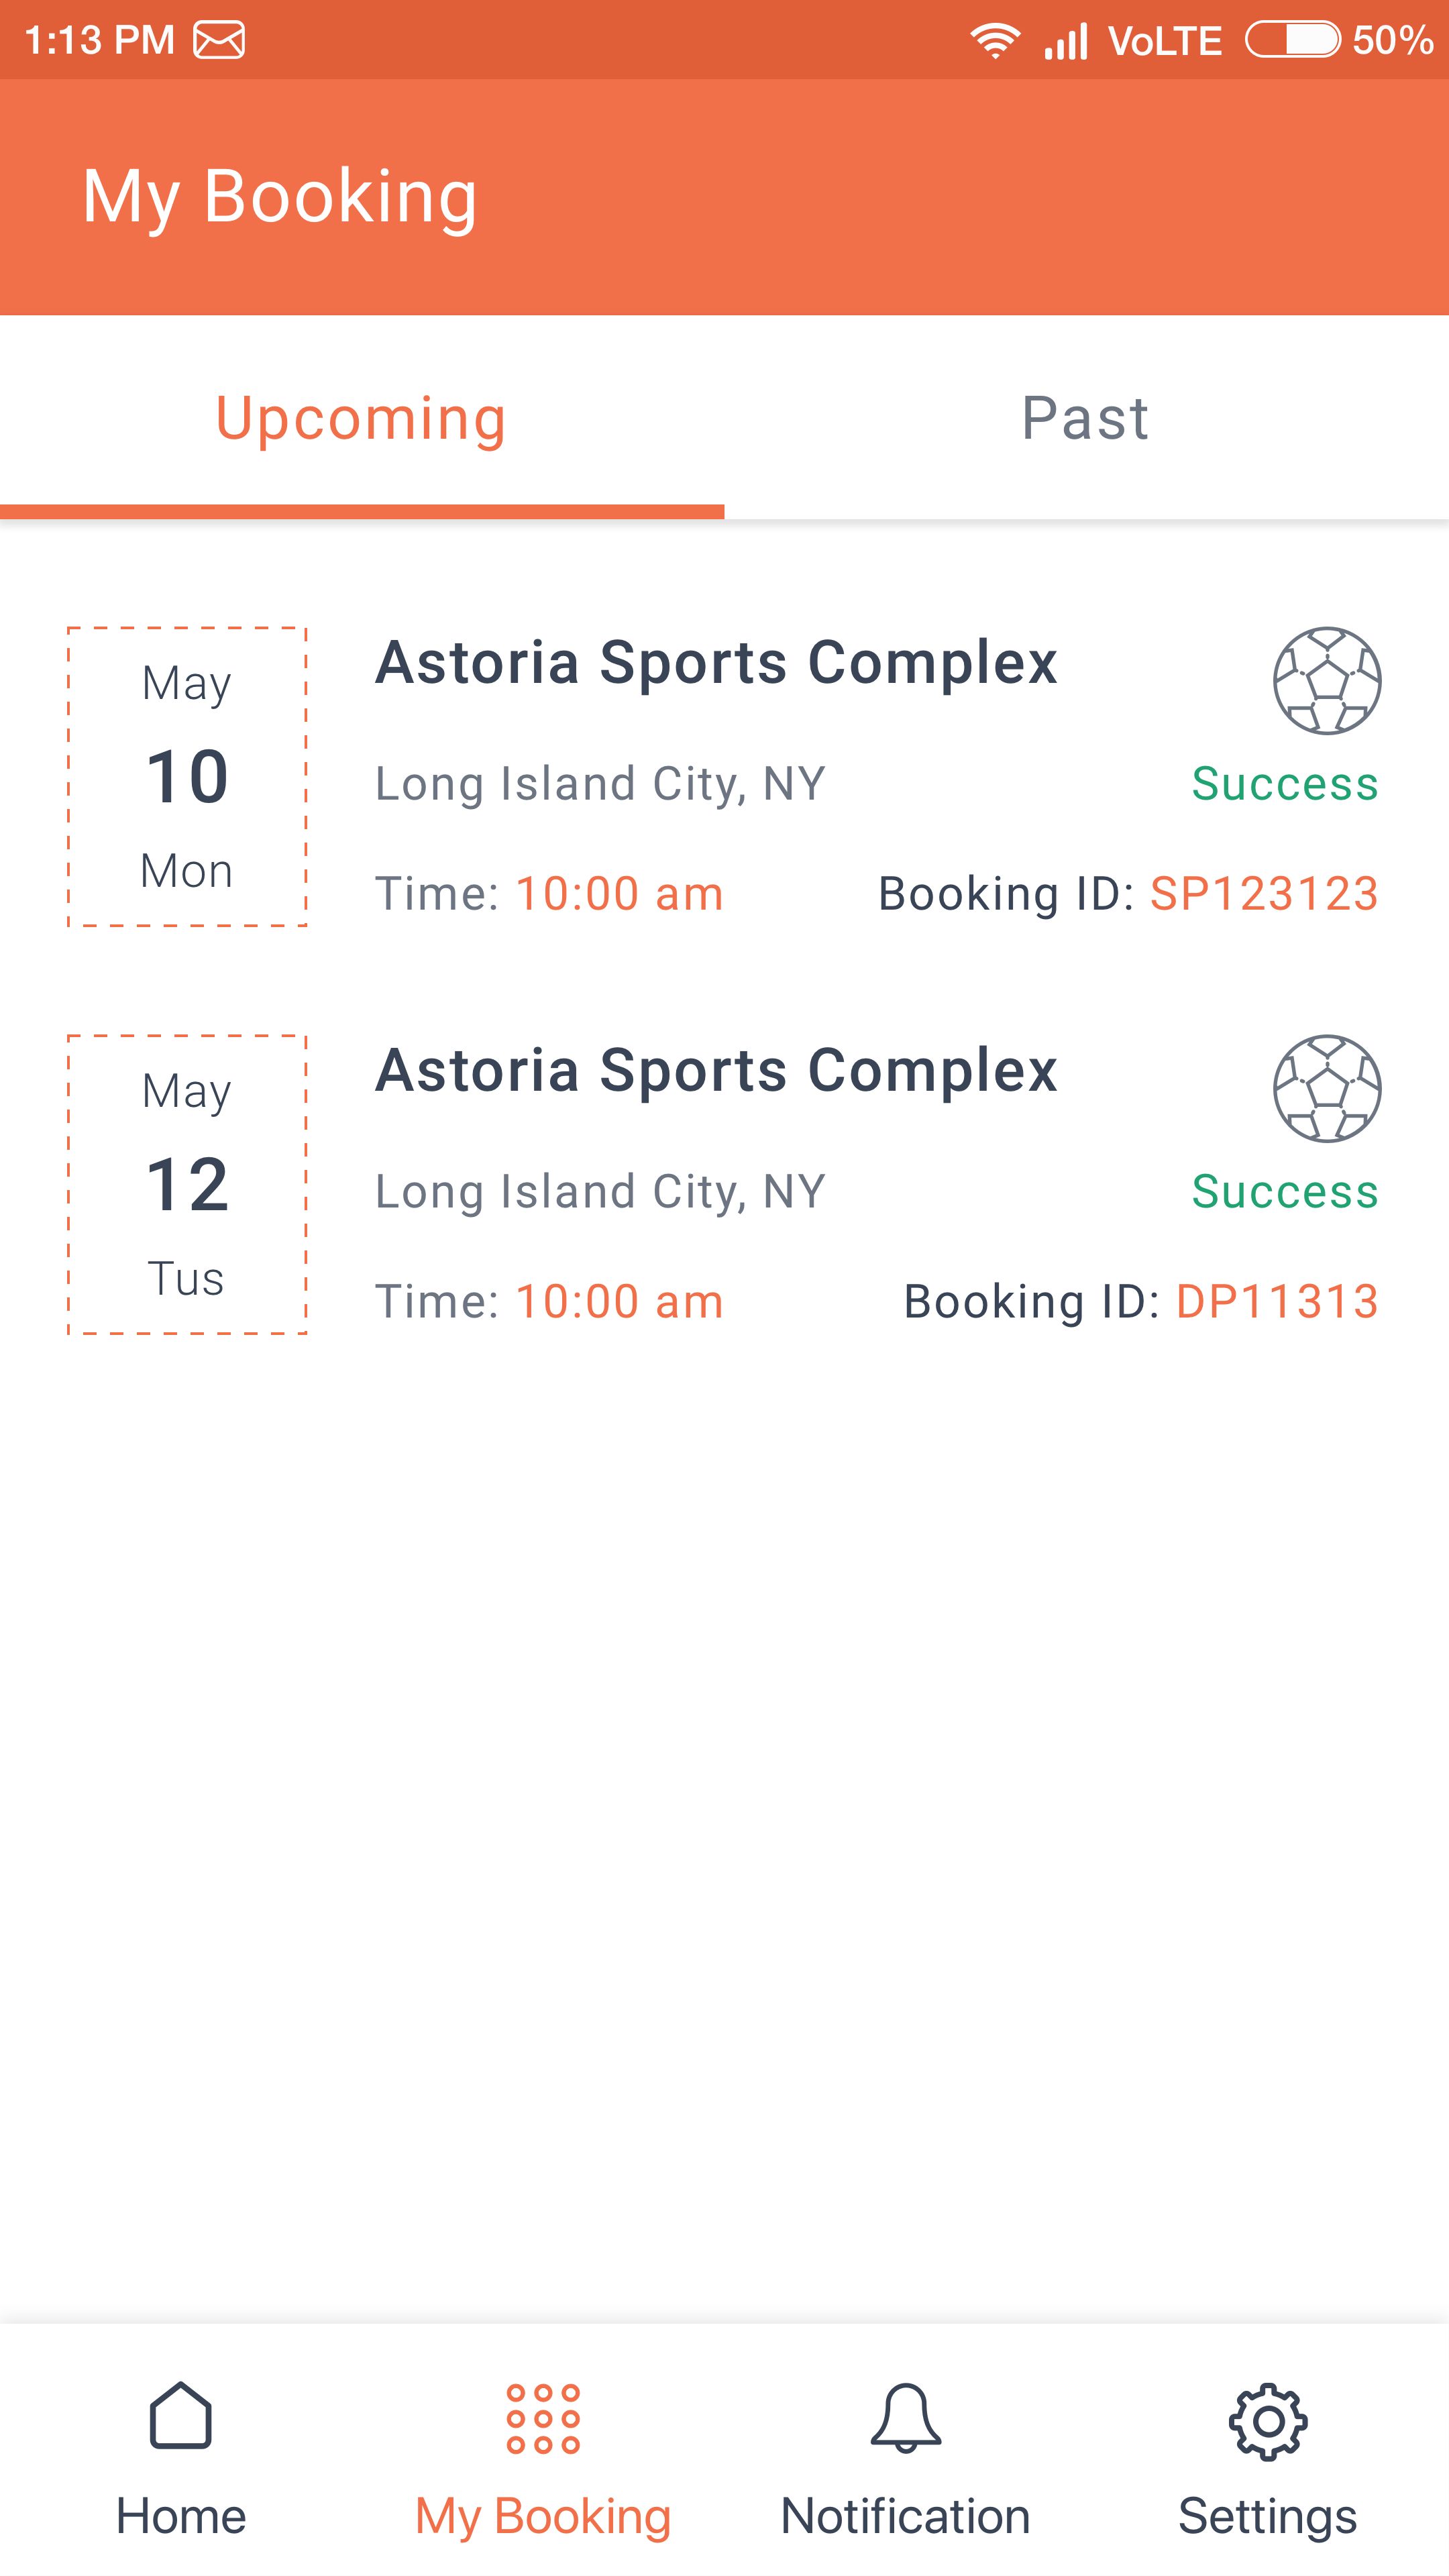Tap soccer ball icon on May 10 booking
The height and width of the screenshot is (2576, 1449).
(x=1327, y=681)
